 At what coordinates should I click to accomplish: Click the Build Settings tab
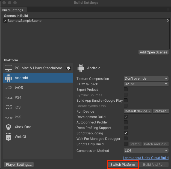(13, 10)
